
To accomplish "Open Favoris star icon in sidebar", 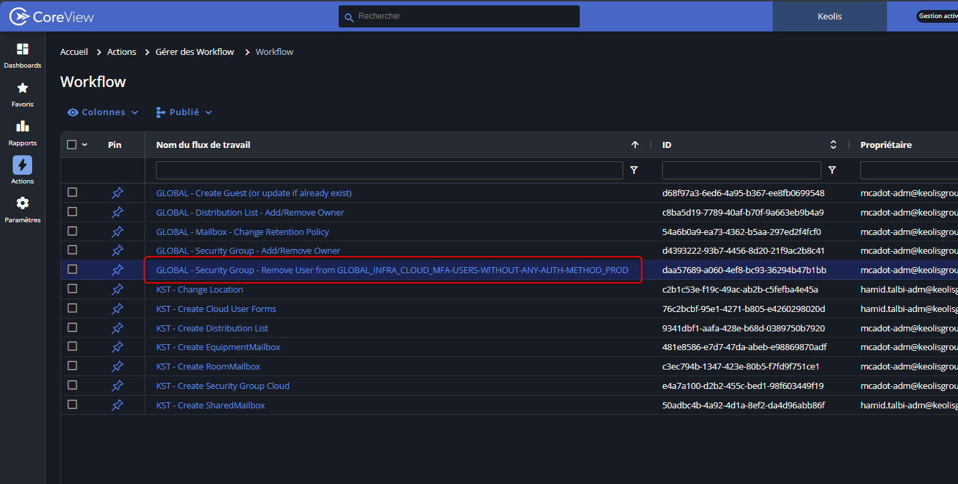I will (x=22, y=88).
